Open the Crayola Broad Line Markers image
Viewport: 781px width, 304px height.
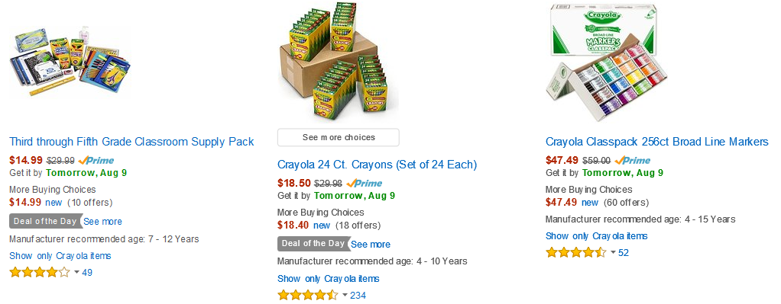[606, 62]
